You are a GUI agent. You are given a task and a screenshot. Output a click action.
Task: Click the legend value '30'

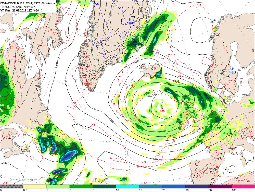(187, 190)
